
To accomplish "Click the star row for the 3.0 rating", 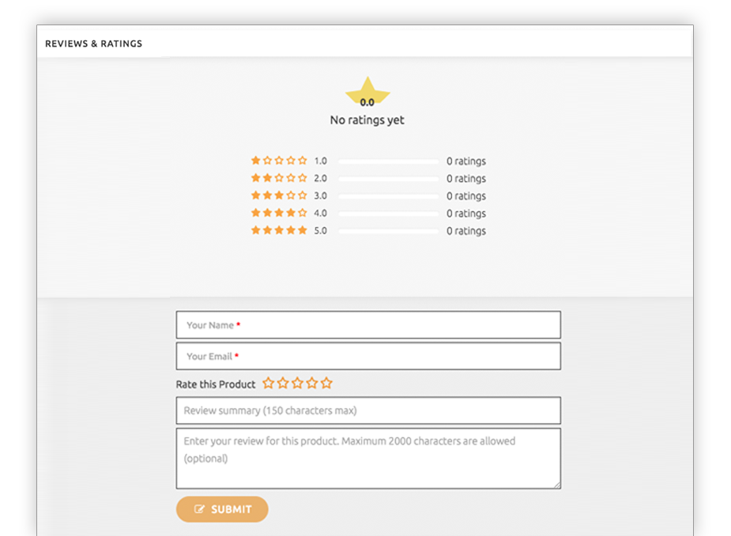I will click(x=279, y=195).
